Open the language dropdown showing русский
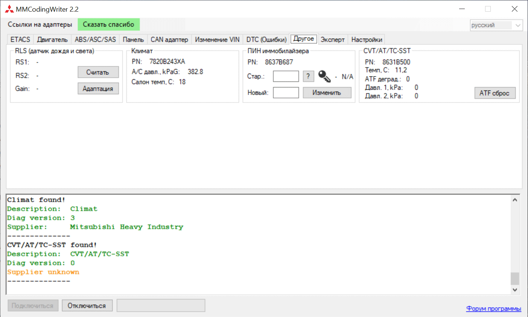Image resolution: width=528 pixels, height=317 pixels. pos(496,25)
